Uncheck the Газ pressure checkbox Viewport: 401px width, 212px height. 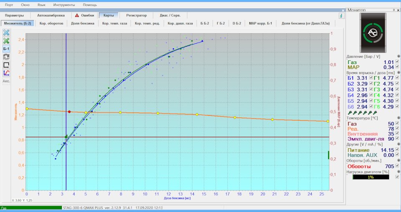pos(397,62)
